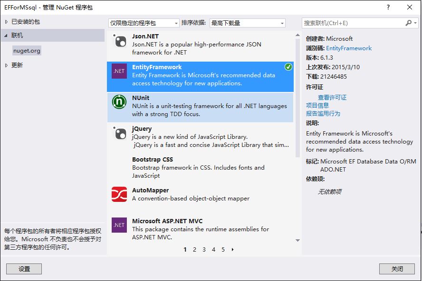Click the window close X button
The width and height of the screenshot is (422, 281).
(410, 7)
